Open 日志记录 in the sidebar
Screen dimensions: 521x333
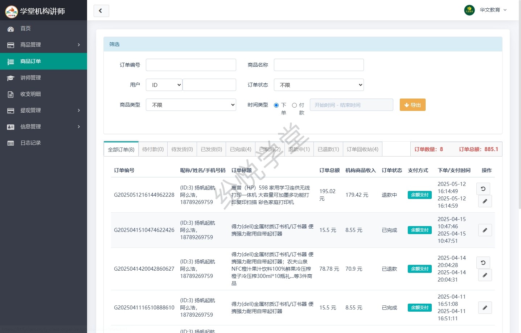30,143
